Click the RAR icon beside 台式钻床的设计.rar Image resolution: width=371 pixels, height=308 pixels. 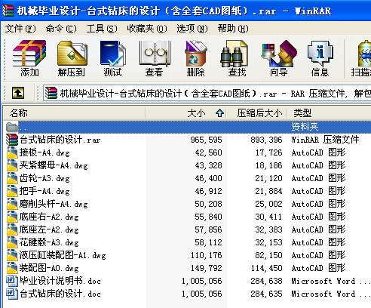click(x=12, y=140)
